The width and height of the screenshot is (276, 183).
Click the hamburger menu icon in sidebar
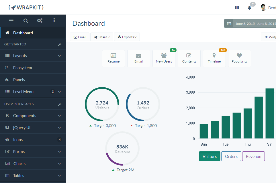[x=11, y=21]
